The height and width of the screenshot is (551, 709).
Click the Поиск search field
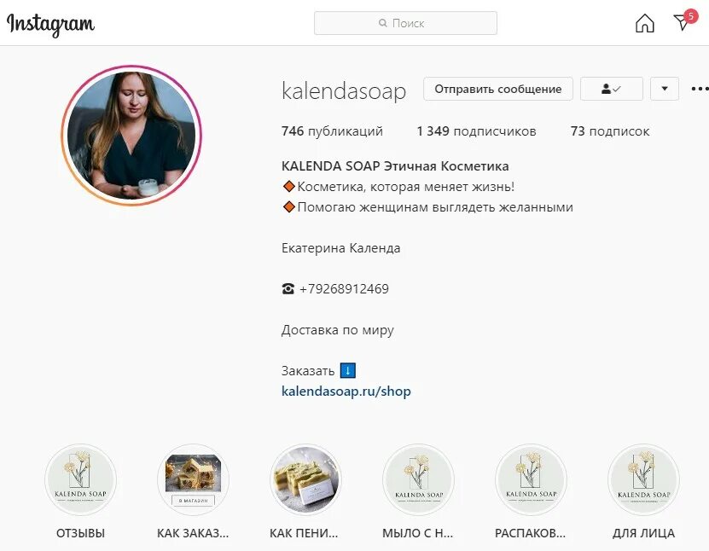405,23
